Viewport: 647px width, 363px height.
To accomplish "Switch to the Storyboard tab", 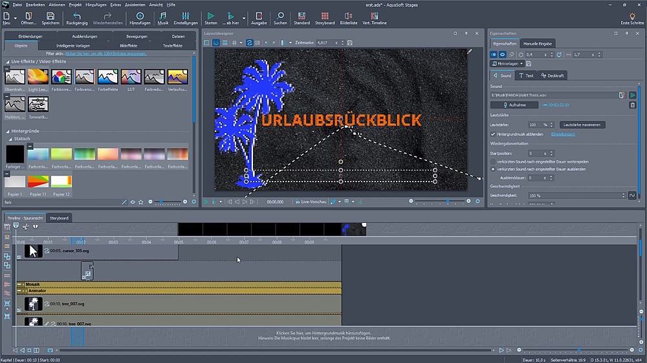I will [59, 218].
